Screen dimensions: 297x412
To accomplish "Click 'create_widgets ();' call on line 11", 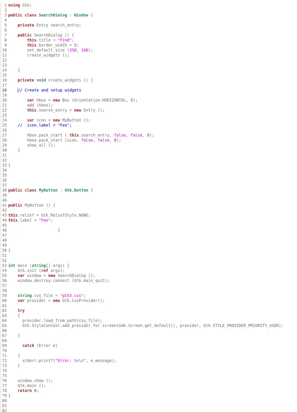I will pos(48,55).
